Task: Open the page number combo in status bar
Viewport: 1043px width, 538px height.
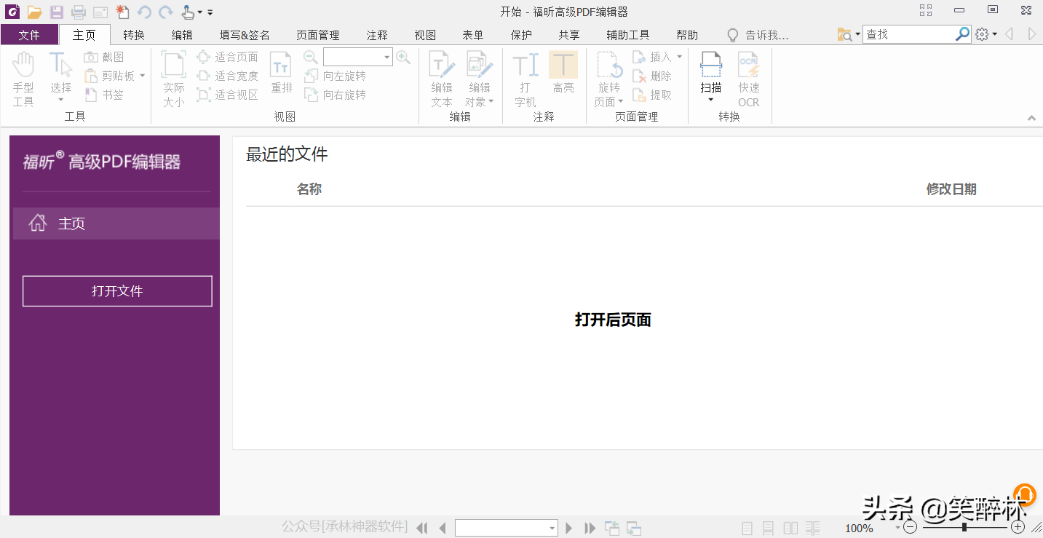Action: tap(507, 528)
